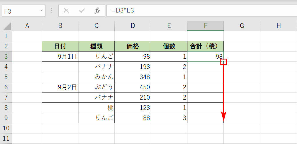Select the ぶどう cell
The image size is (297, 144).
96,87
